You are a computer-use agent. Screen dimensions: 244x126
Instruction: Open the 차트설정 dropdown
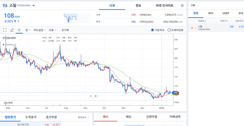(x=39, y=30)
